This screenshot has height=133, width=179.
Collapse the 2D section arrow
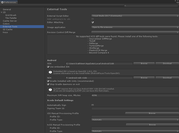[x=1, y=13]
